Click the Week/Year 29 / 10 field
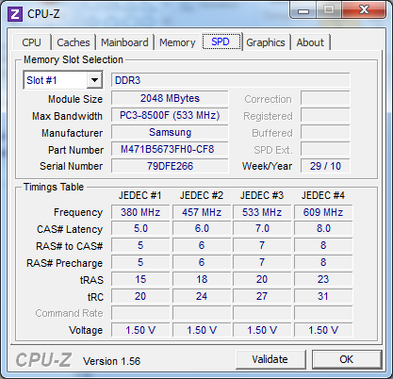The height and width of the screenshot is (379, 393). tap(325, 166)
